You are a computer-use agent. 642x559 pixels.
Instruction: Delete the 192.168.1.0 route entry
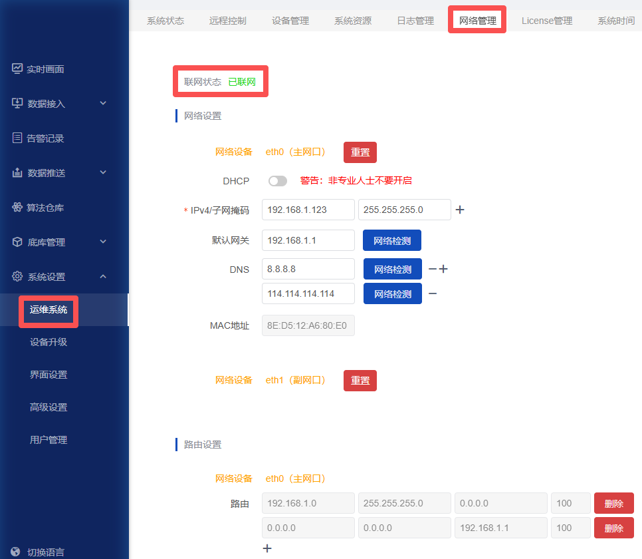tap(613, 503)
